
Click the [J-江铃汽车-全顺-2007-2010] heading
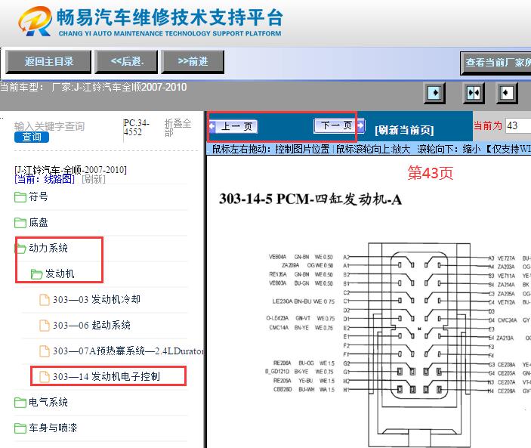[x=70, y=169]
